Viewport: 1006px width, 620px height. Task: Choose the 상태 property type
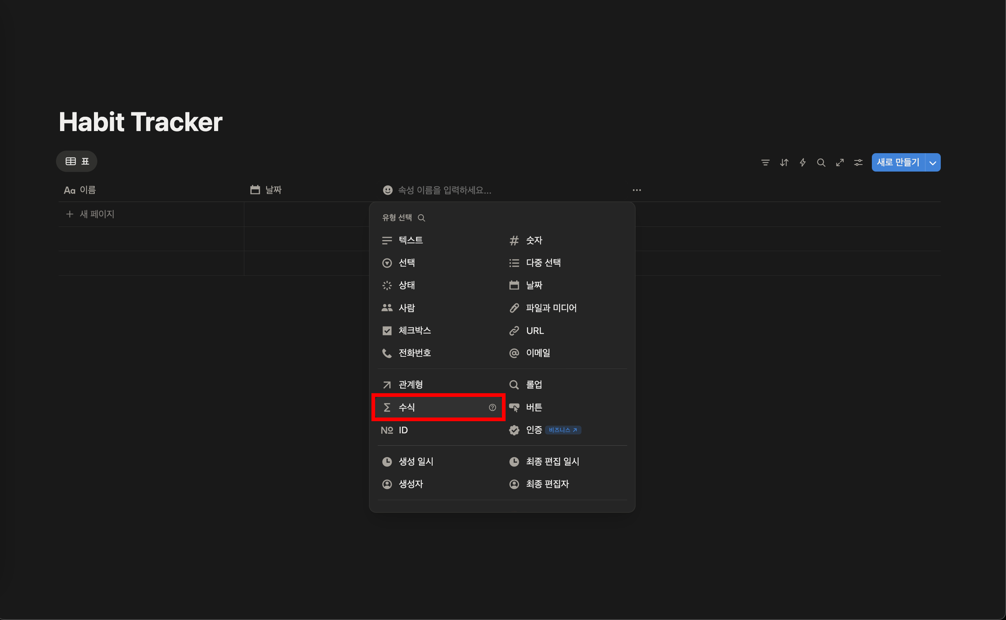(x=406, y=285)
